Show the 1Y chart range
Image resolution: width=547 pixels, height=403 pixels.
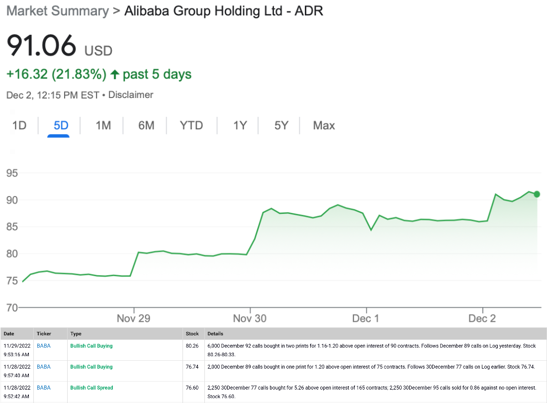240,125
